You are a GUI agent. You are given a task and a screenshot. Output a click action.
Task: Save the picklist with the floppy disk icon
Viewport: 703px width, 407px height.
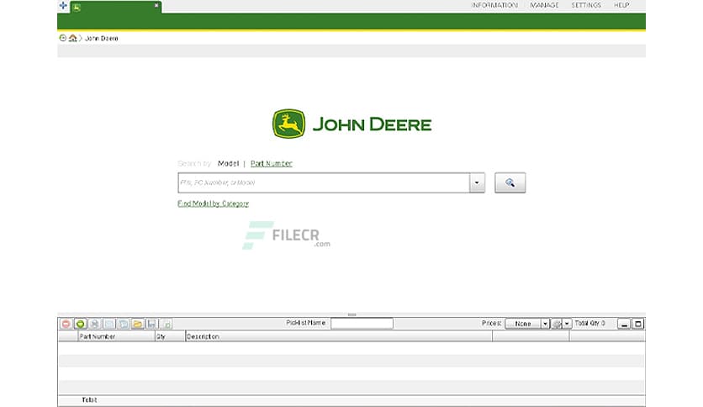point(152,324)
